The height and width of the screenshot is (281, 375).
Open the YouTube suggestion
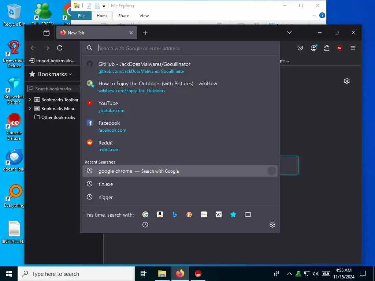[180, 106]
